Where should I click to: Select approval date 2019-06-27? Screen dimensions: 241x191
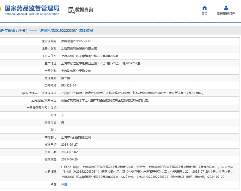(x=70, y=145)
